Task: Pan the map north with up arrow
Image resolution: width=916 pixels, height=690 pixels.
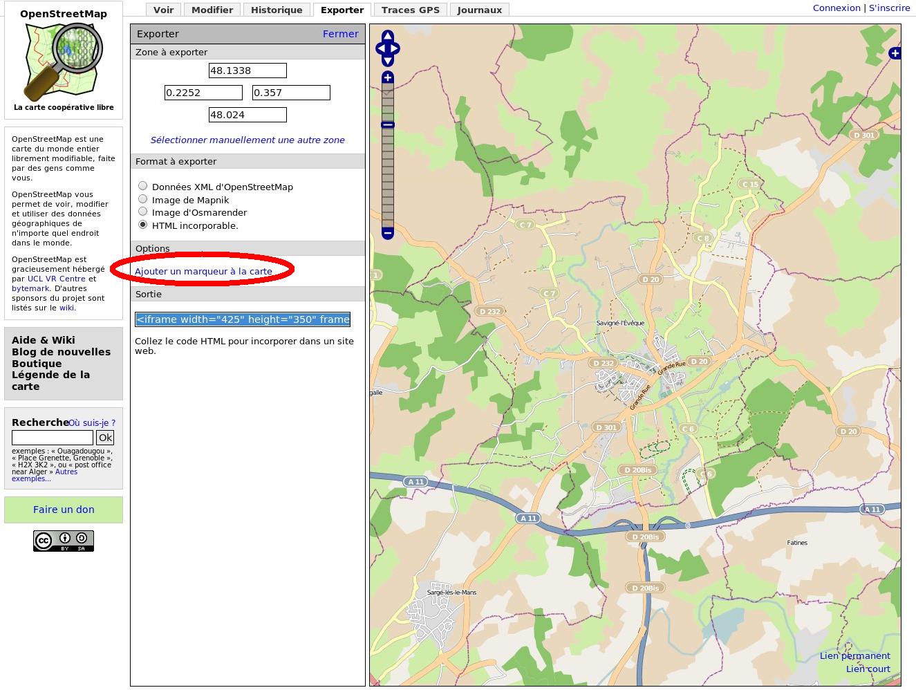Action: point(388,37)
